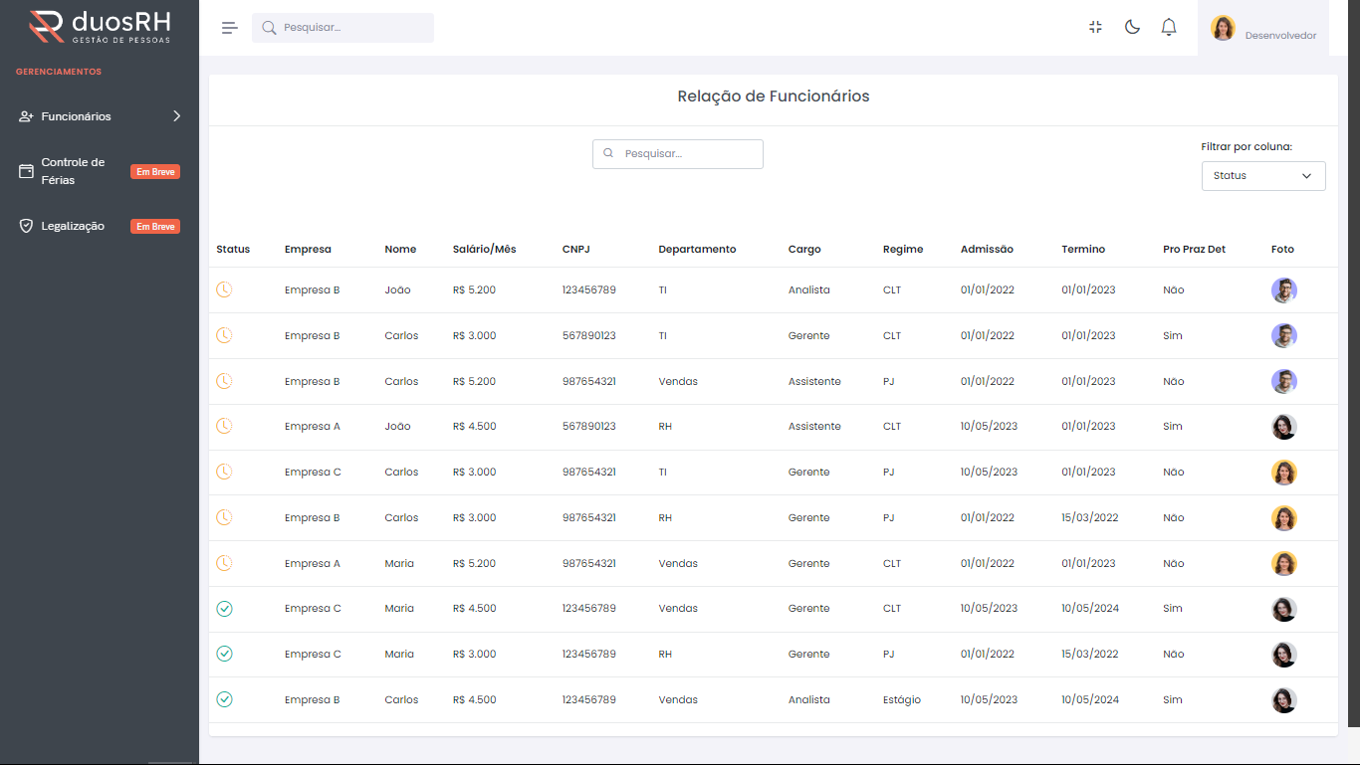The width and height of the screenshot is (1360, 765).
Task: Click the Salário/Mês column header
Action: click(x=484, y=249)
